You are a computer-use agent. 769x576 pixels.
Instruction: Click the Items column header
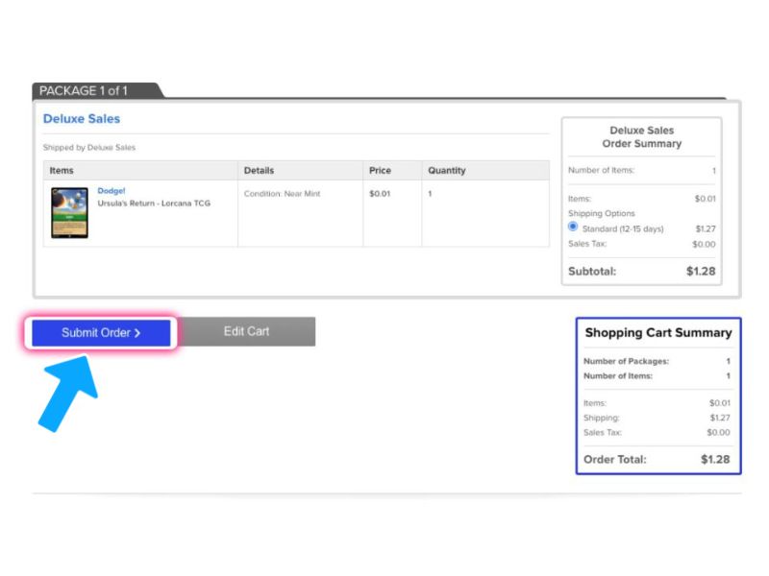[x=62, y=171]
